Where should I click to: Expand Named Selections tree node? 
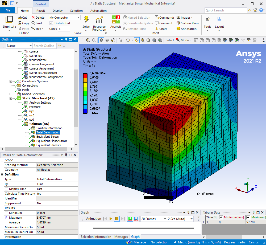pos(11,94)
